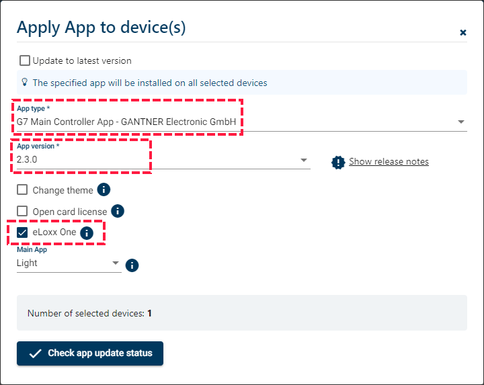
Task: Open the App type dropdown
Action: tap(242, 122)
